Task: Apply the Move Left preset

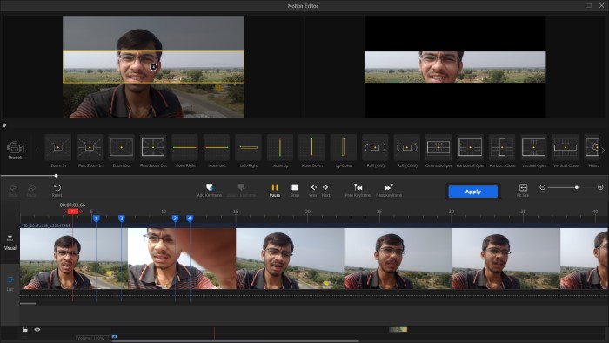Action: point(217,148)
